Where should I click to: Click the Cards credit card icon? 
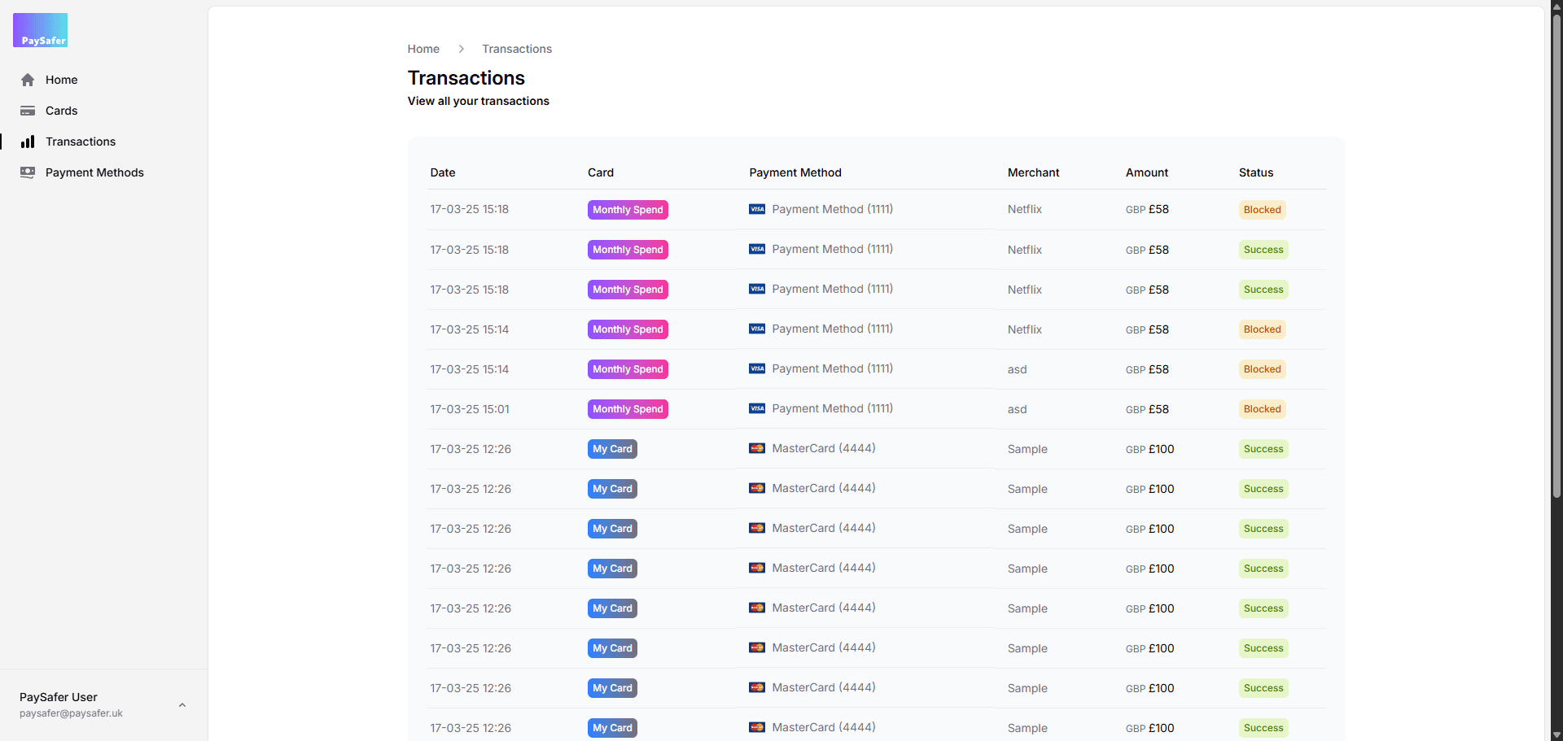(x=28, y=111)
